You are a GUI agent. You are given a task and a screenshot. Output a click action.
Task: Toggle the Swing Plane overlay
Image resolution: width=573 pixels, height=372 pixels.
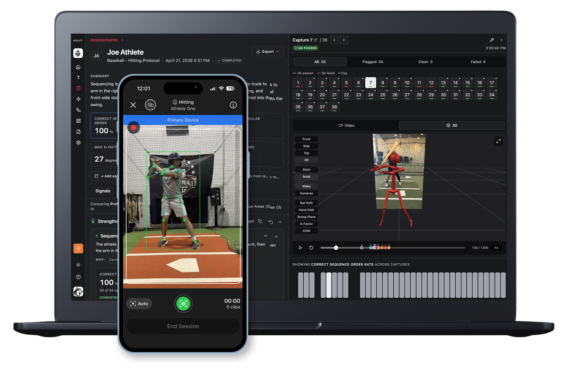tap(306, 217)
